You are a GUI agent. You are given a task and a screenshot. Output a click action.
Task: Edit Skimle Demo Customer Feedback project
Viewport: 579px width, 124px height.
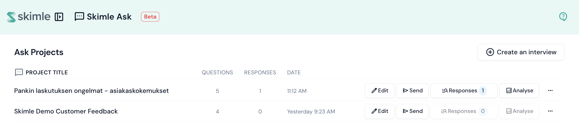[380, 111]
